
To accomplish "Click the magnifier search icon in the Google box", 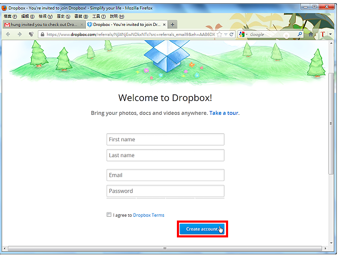I will pos(299,34).
